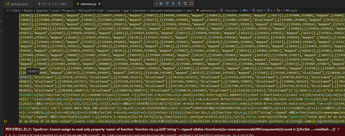Continue debugging with the Continue button
345x136 pixels.
pos(161,3)
